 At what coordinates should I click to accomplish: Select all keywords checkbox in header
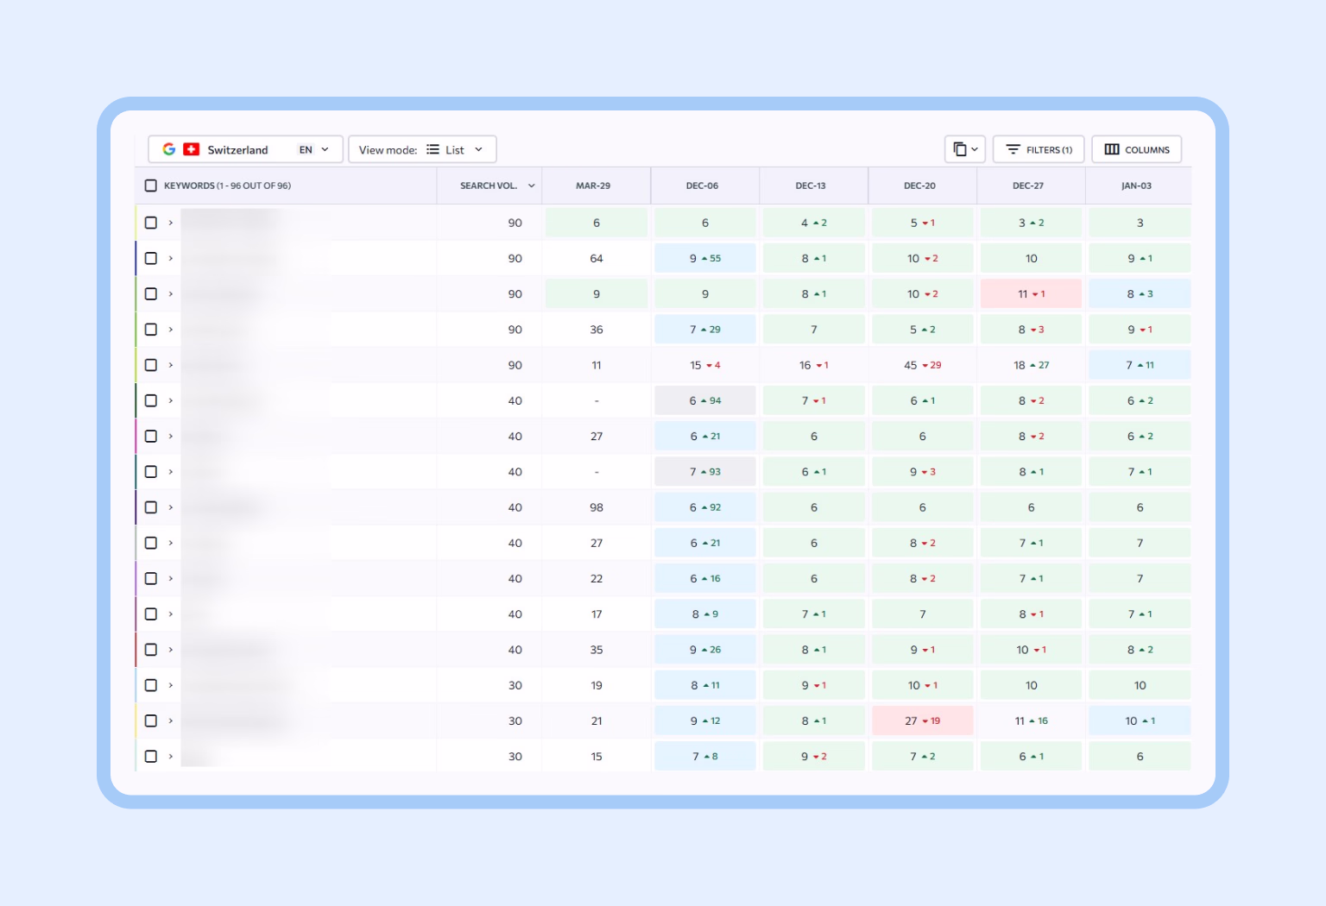point(151,186)
